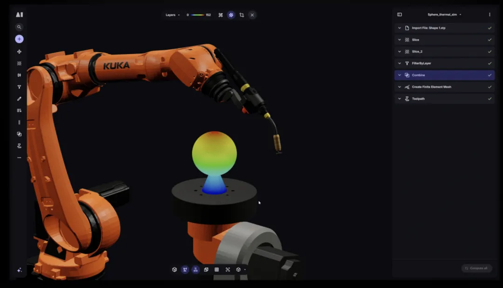Toggle build platform visibility in the bottom view bar
The width and height of the screenshot is (503, 288).
pos(196,270)
